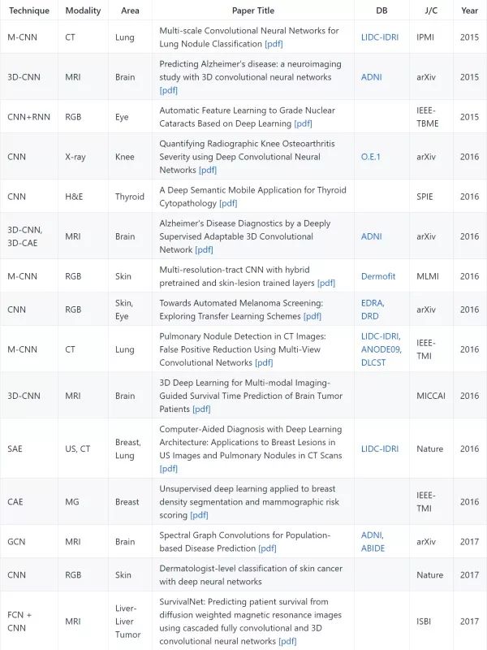This screenshot has height=650, width=487.
Task: Click the Technique column header
Action: tap(29, 11)
